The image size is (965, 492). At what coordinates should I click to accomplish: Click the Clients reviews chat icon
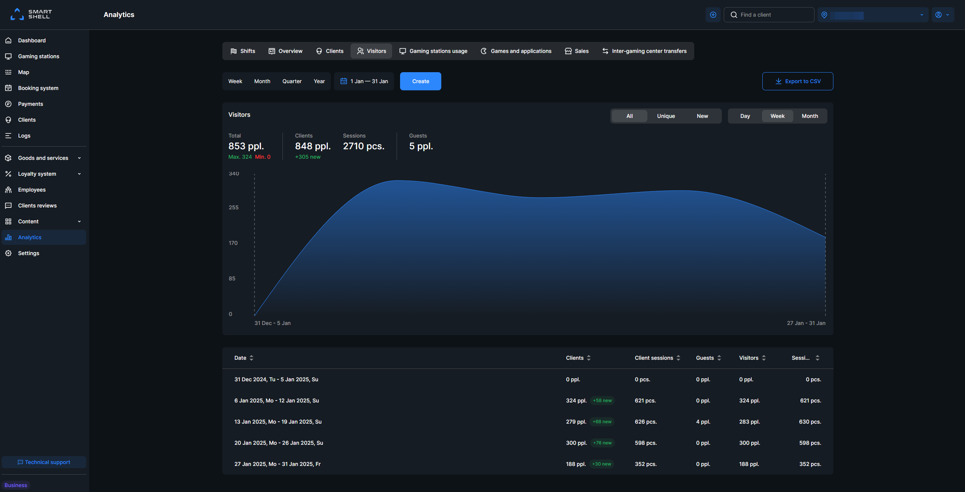[x=8, y=206]
